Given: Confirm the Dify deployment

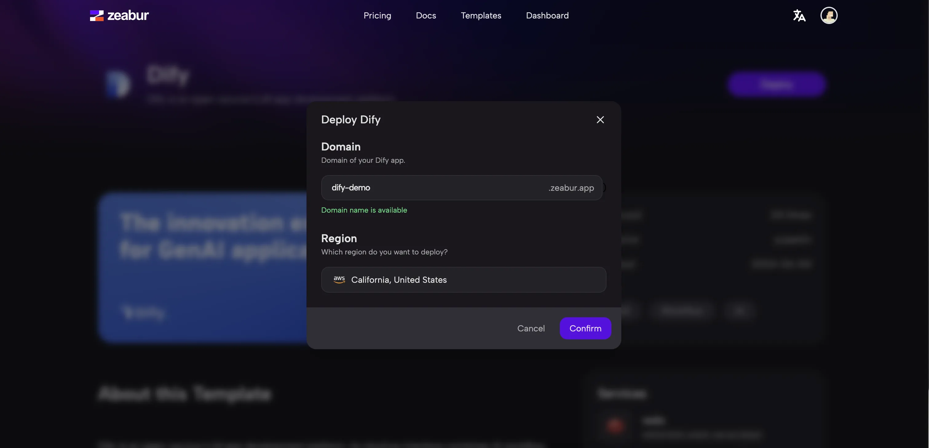Looking at the screenshot, I should (x=585, y=328).
